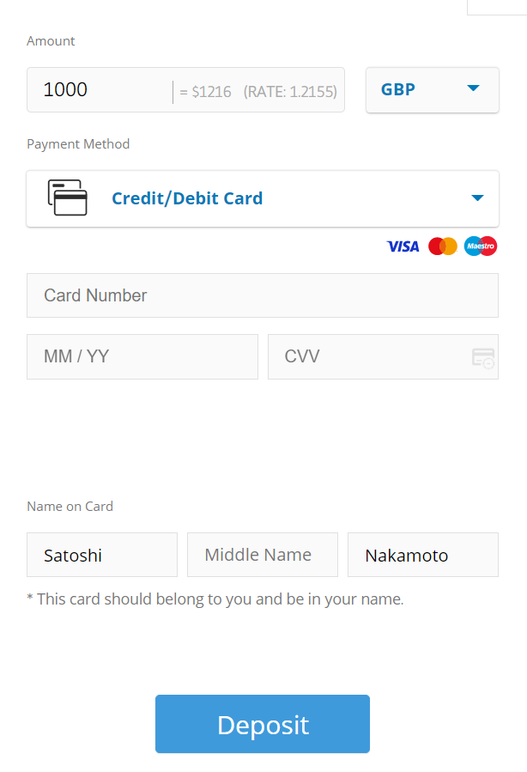Select the first name field containing Satoshi

coord(102,555)
